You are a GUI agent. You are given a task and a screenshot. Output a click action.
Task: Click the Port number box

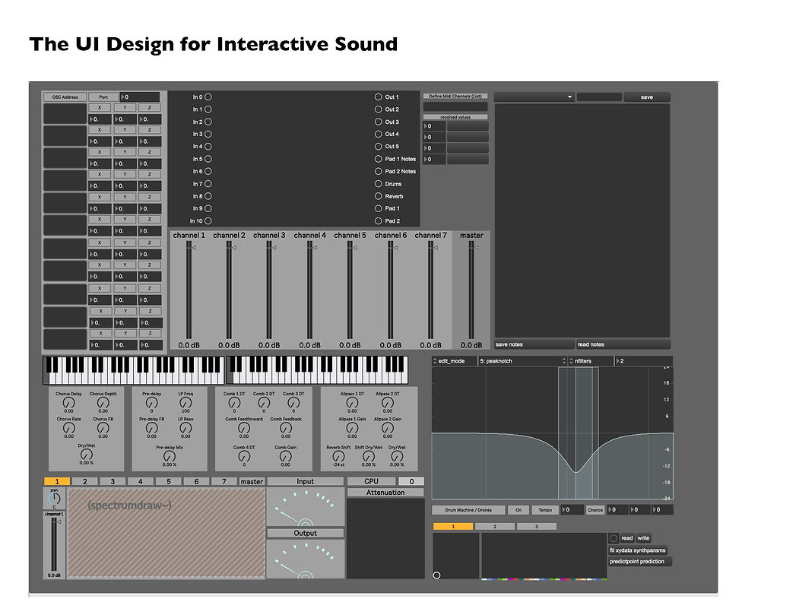(x=140, y=97)
